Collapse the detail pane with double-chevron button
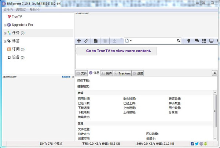 point(214,73)
